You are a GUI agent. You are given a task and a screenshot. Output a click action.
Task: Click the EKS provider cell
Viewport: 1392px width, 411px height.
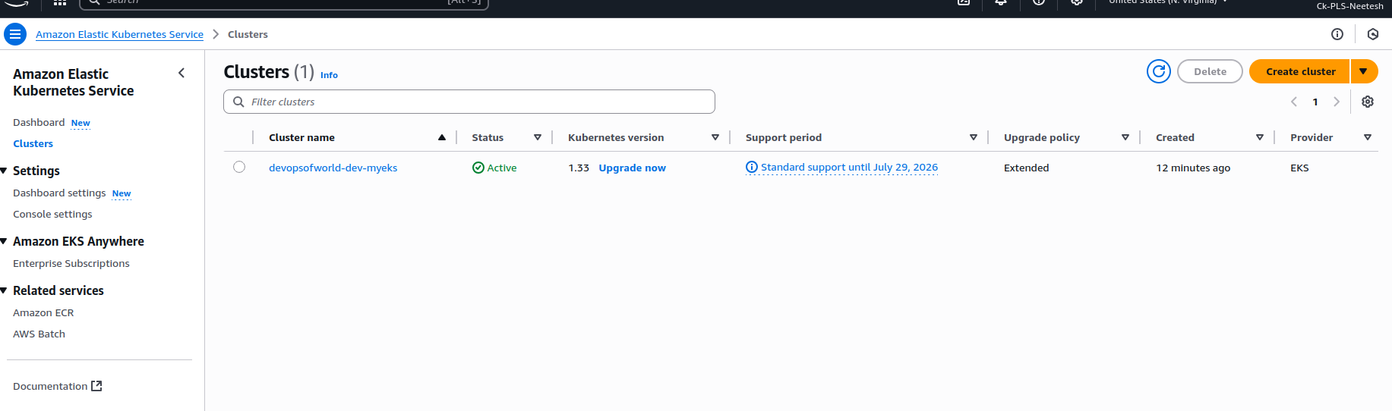pyautogui.click(x=1299, y=168)
